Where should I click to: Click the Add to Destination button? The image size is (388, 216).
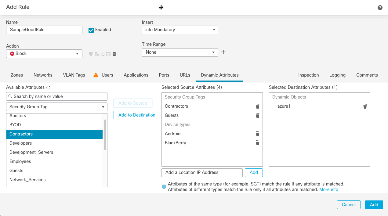point(137,115)
